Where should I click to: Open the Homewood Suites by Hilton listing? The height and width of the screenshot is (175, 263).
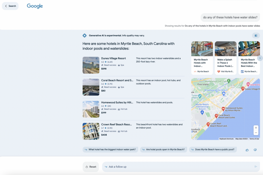tap(117, 102)
